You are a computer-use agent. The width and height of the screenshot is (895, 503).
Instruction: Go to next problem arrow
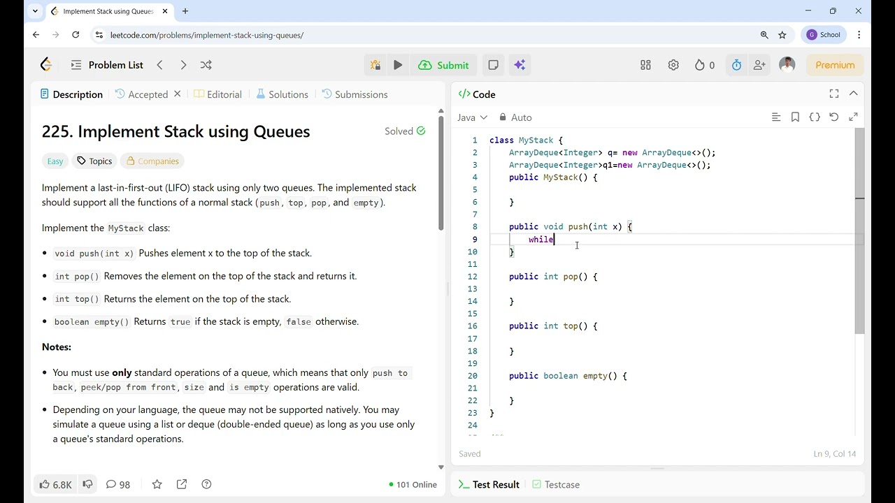[183, 65]
